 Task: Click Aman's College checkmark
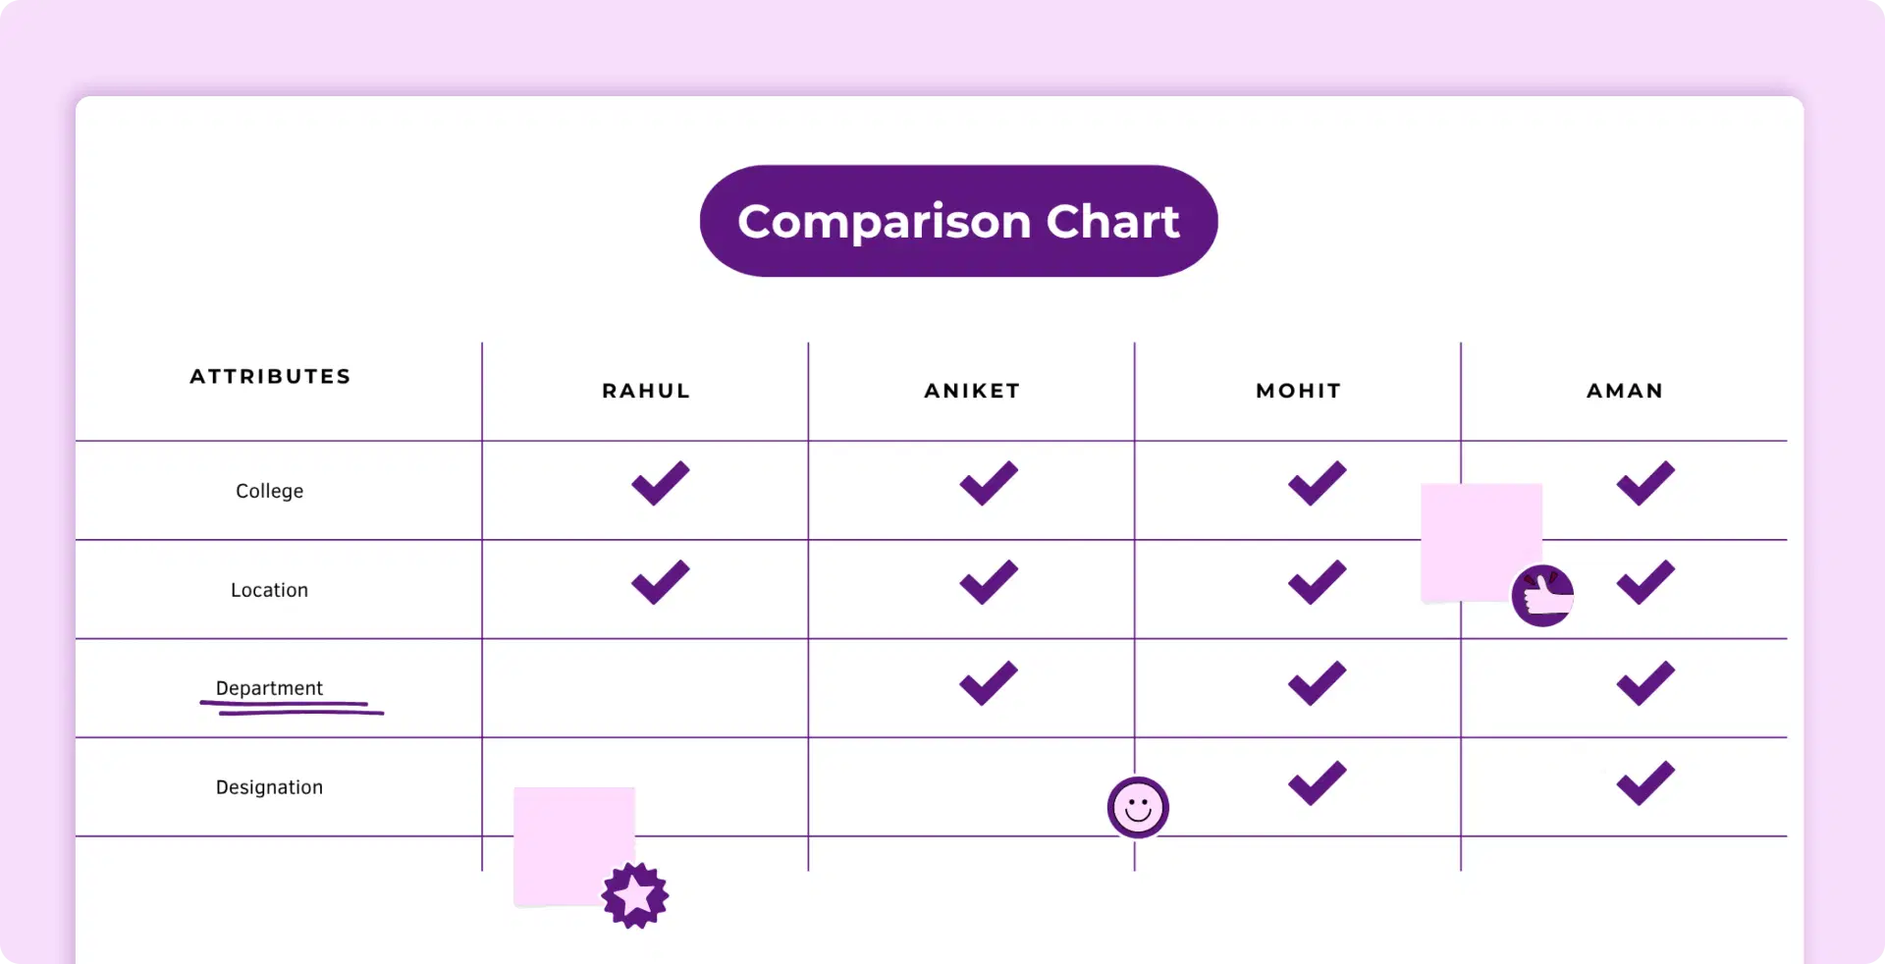coord(1645,483)
